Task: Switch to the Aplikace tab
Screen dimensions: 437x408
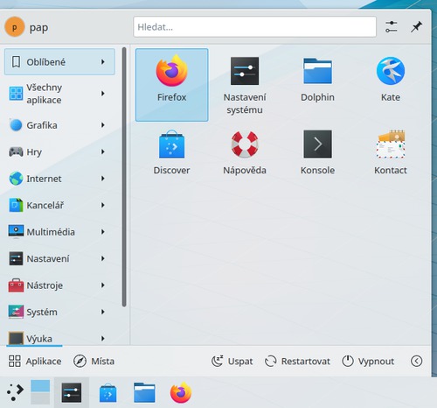Action: [35, 361]
